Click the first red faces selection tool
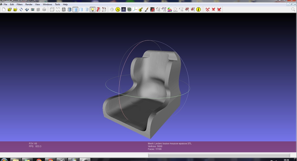Viewport: 297px width, 161px height. click(x=187, y=9)
